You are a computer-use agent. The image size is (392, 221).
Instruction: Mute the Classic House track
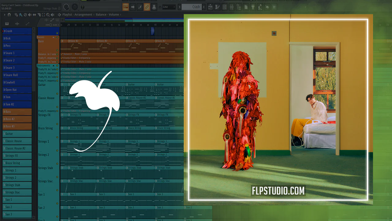point(57,107)
